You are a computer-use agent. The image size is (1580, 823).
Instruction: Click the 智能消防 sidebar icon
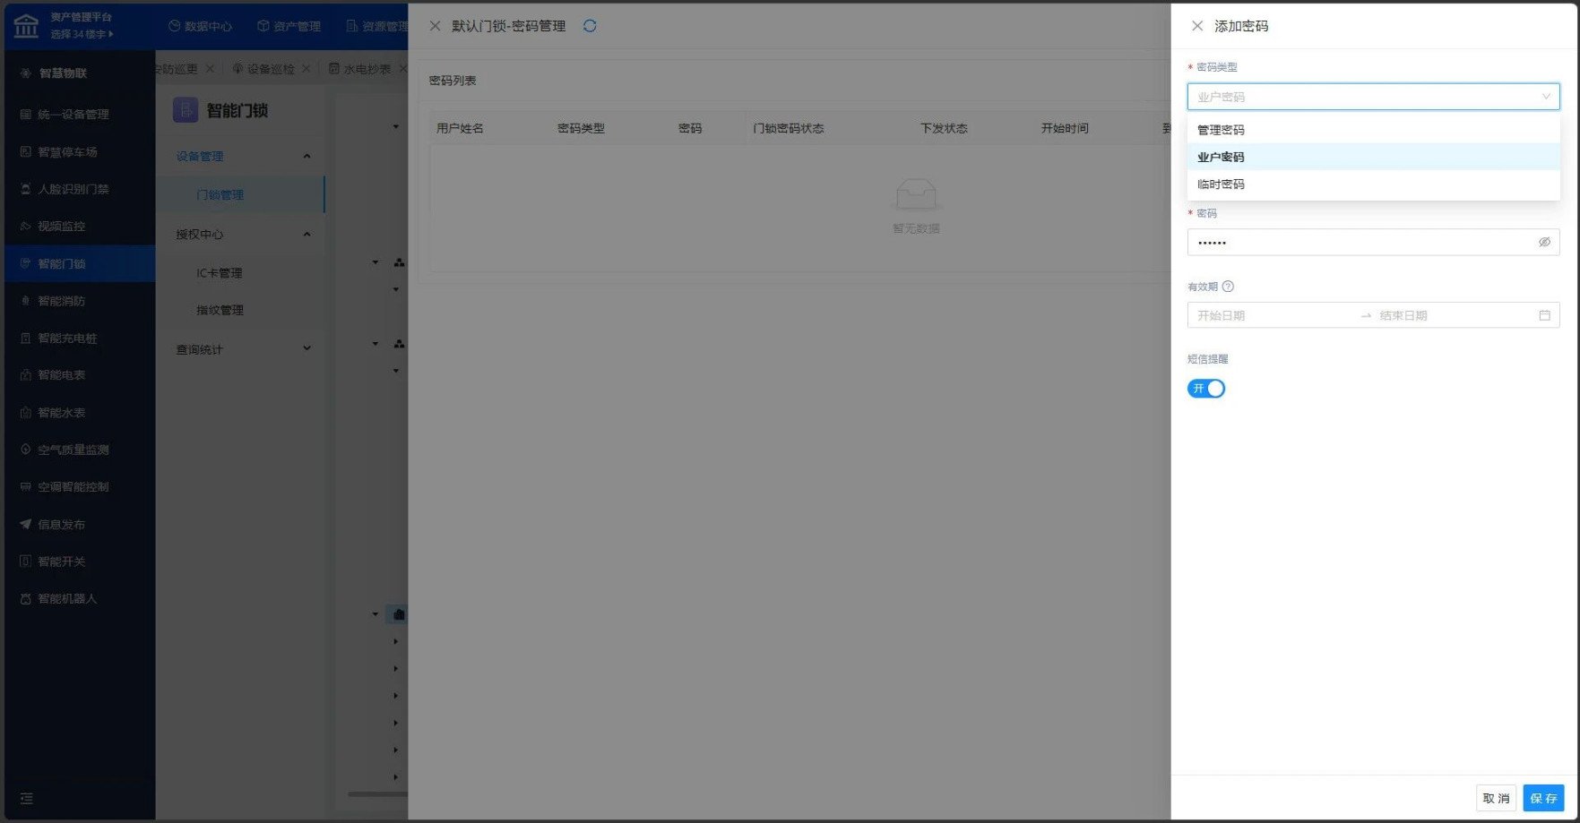pyautogui.click(x=25, y=301)
